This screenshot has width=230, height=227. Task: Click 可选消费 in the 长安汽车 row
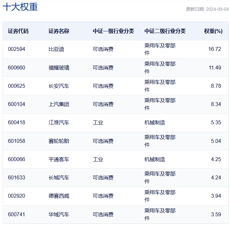point(103,86)
